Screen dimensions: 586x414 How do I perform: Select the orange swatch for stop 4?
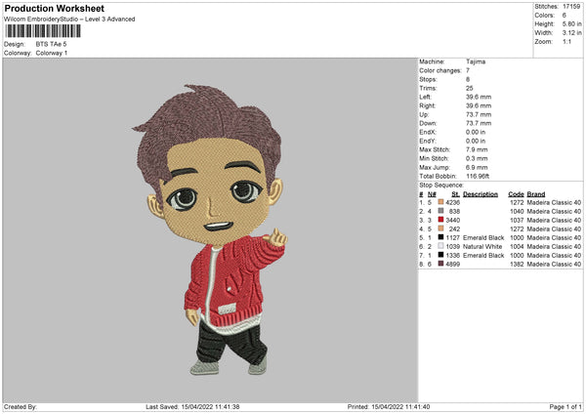[x=440, y=228]
